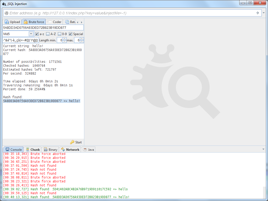Click the 'Current string: hello!' line

point(23,46)
